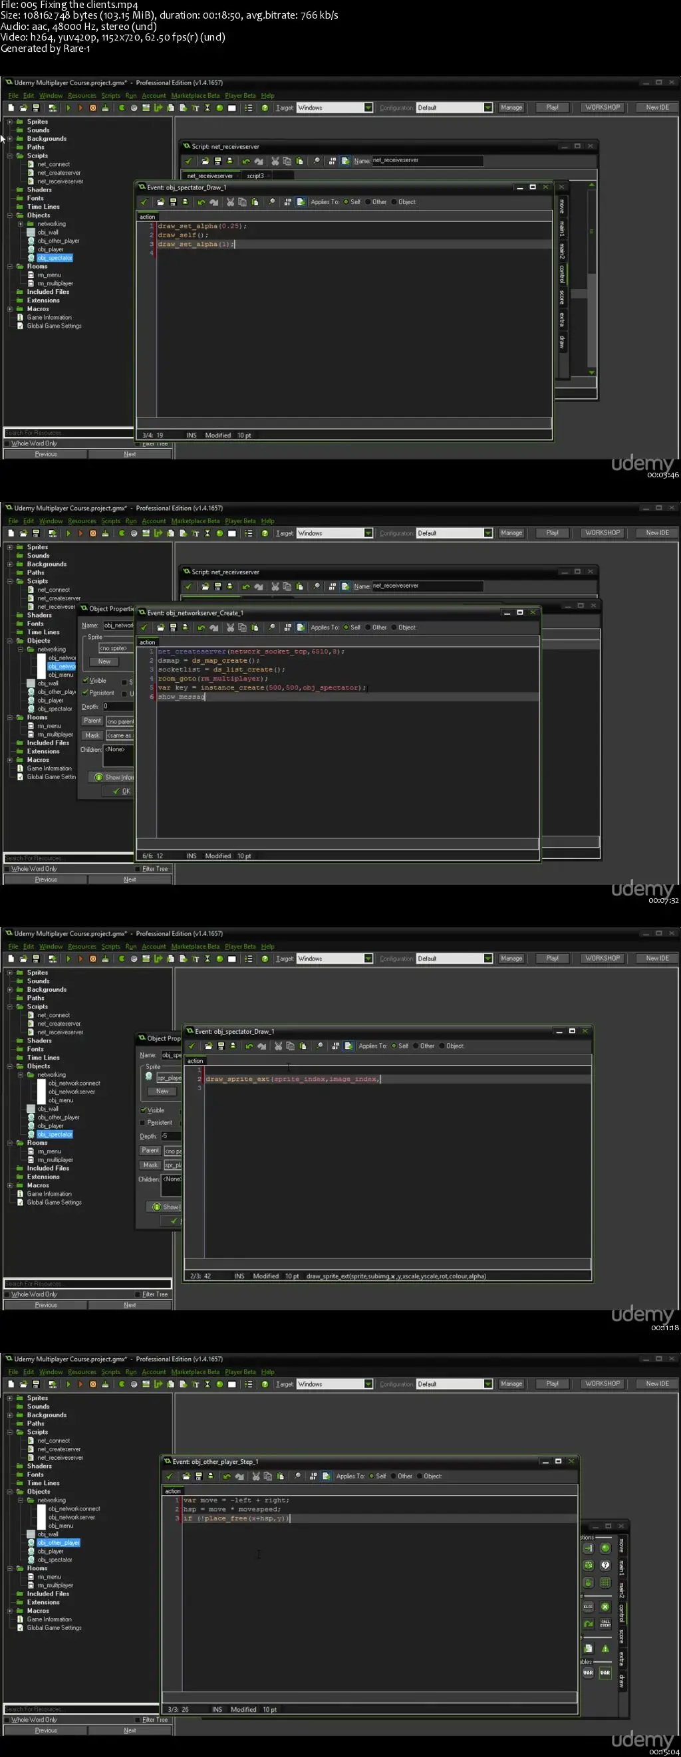Click New project icon in main toolbar, 00:15:04 frame

pyautogui.click(x=11, y=1384)
